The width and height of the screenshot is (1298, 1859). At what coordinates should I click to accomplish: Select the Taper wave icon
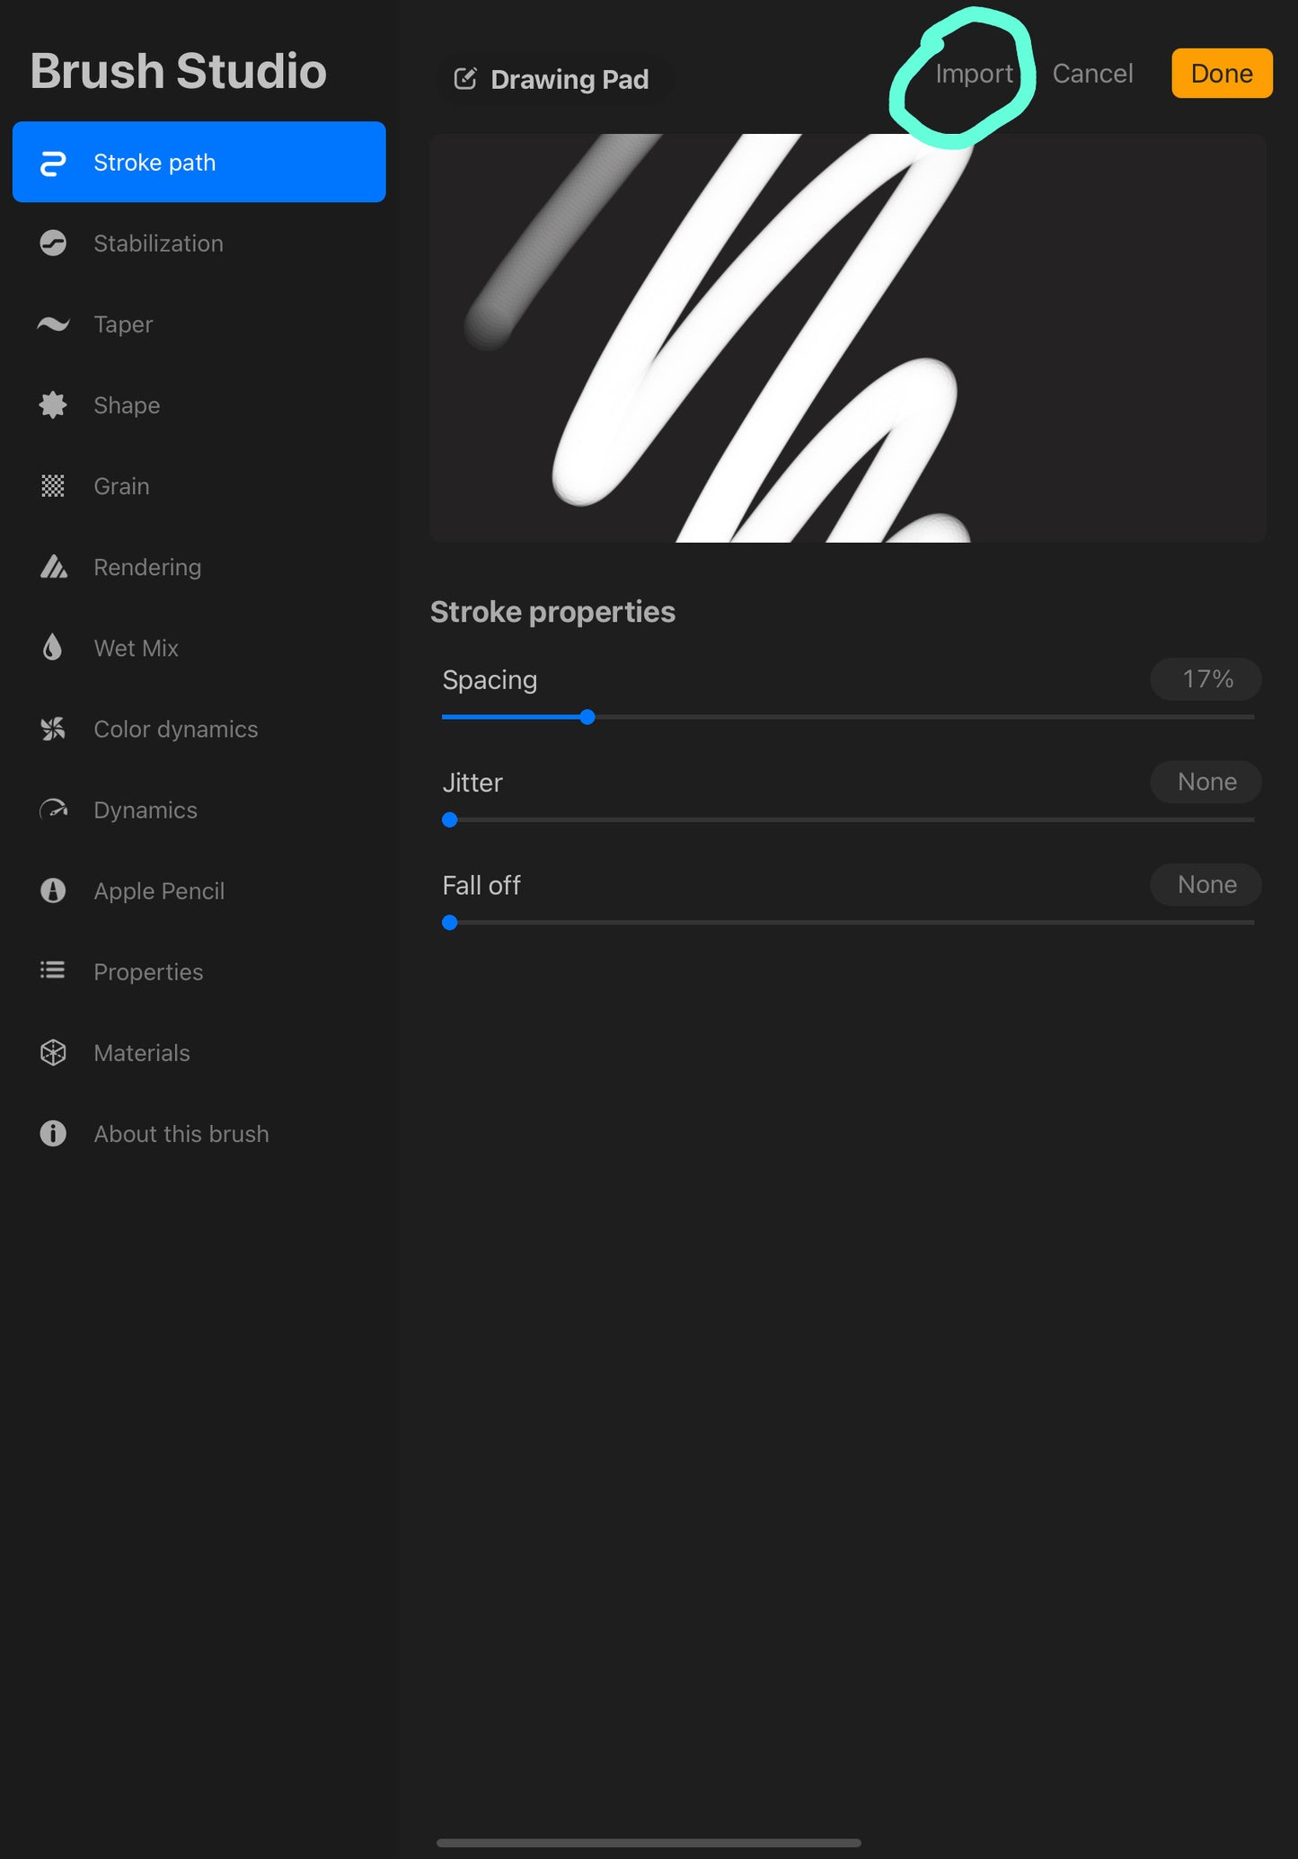pos(53,324)
